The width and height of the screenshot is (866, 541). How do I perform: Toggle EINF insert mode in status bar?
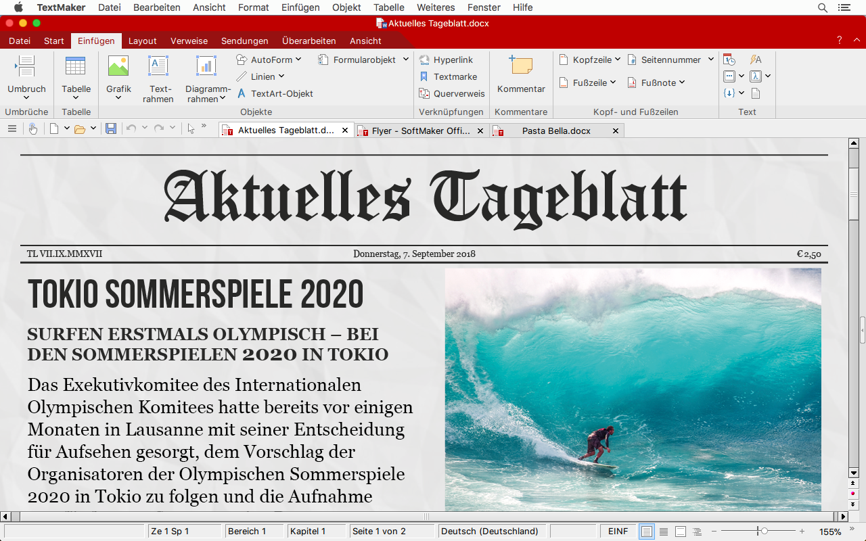(x=618, y=532)
